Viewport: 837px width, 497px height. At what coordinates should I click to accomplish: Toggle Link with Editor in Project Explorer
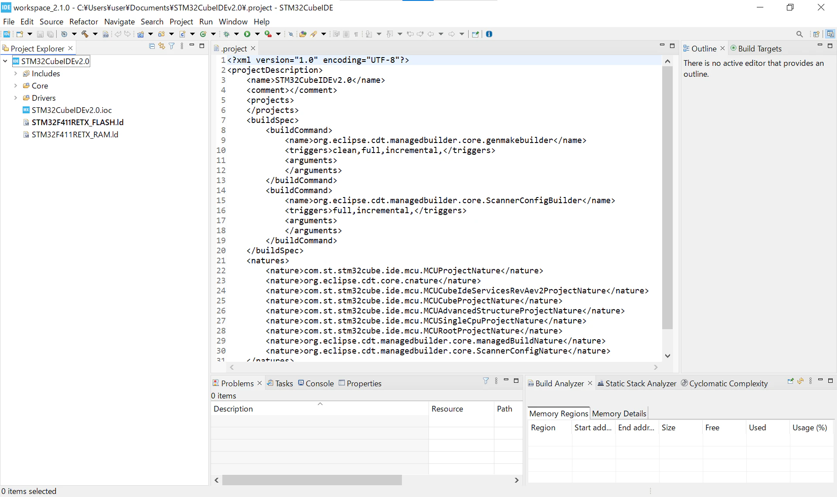coord(162,46)
